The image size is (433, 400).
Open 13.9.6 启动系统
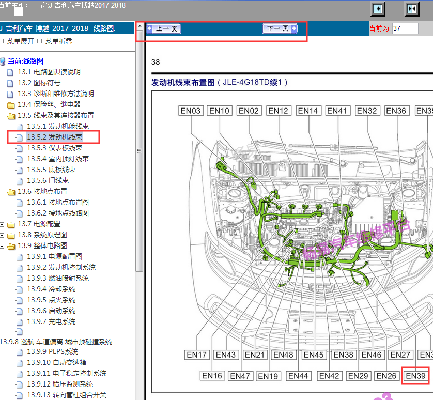tap(51, 311)
